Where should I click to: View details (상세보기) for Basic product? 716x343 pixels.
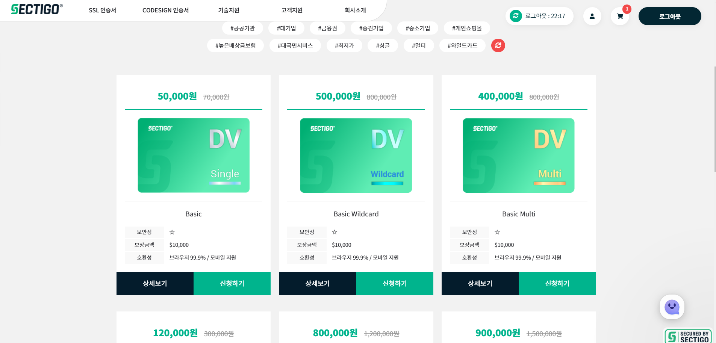pos(155,283)
